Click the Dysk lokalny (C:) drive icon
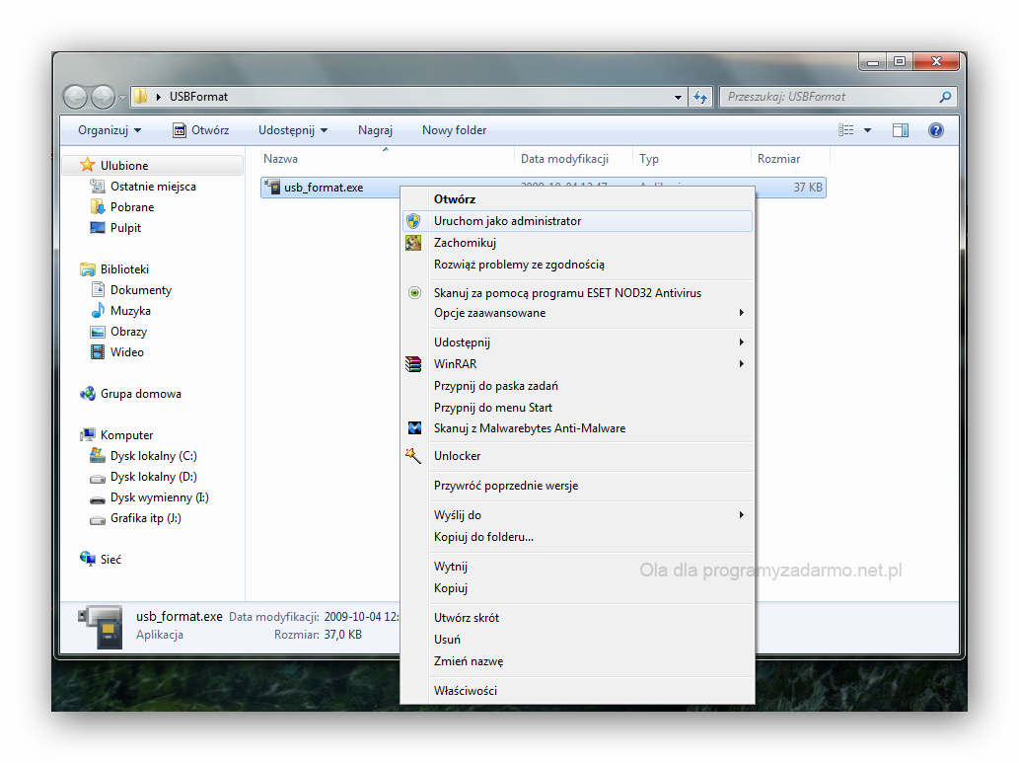 [98, 455]
